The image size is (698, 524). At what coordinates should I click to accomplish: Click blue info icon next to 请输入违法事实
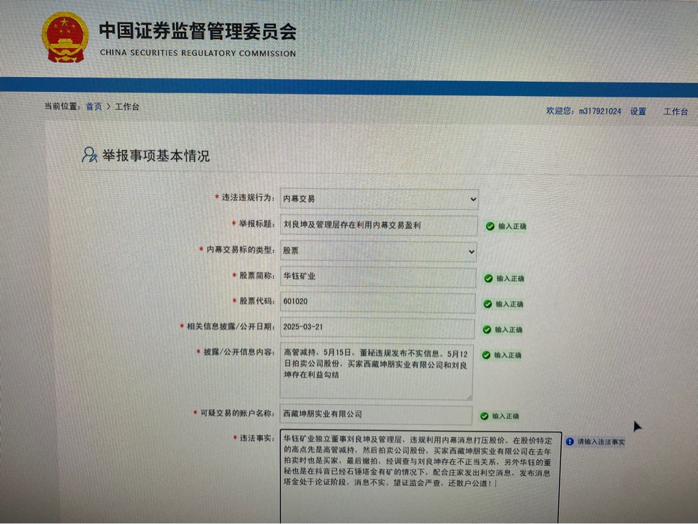point(569,442)
